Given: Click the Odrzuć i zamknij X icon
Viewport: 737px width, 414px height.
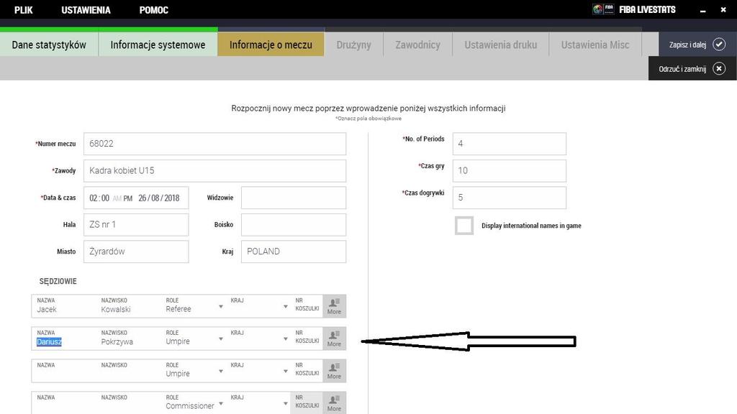Looking at the screenshot, I should coord(719,68).
